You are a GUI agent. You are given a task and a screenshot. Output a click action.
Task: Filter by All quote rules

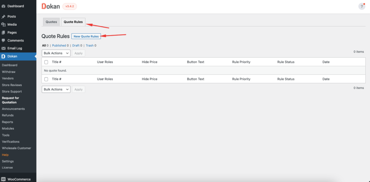tap(44, 45)
